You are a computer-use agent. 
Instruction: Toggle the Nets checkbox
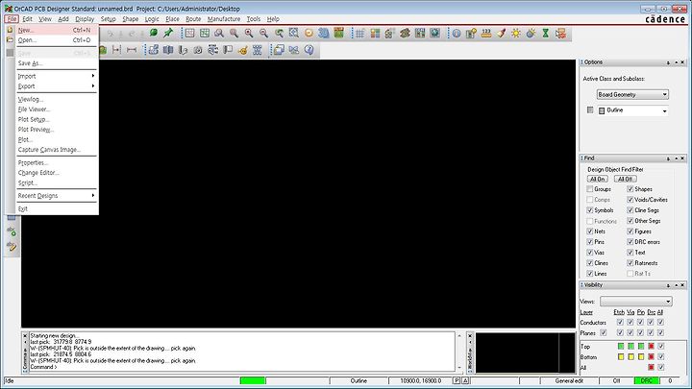coord(589,231)
